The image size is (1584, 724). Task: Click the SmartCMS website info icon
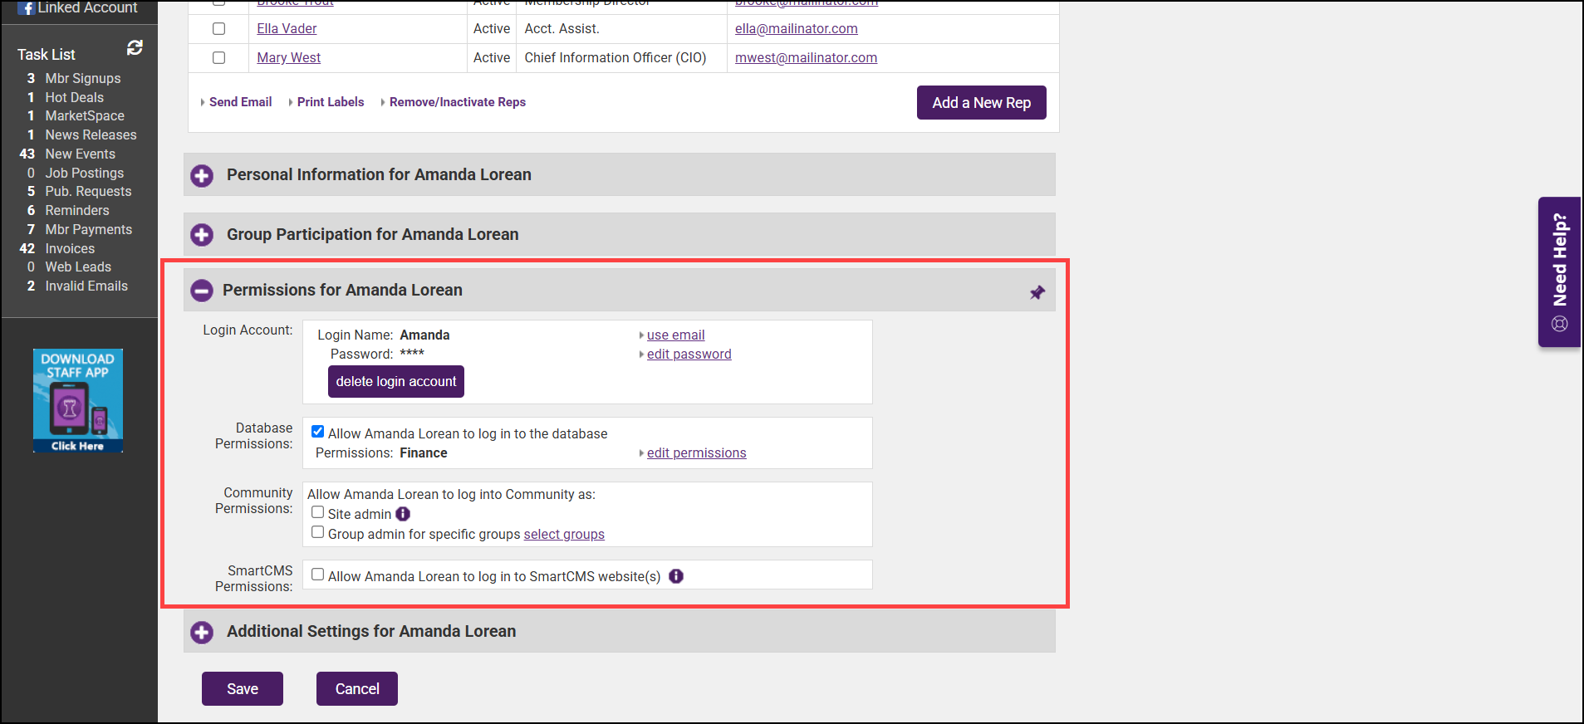pyautogui.click(x=676, y=576)
